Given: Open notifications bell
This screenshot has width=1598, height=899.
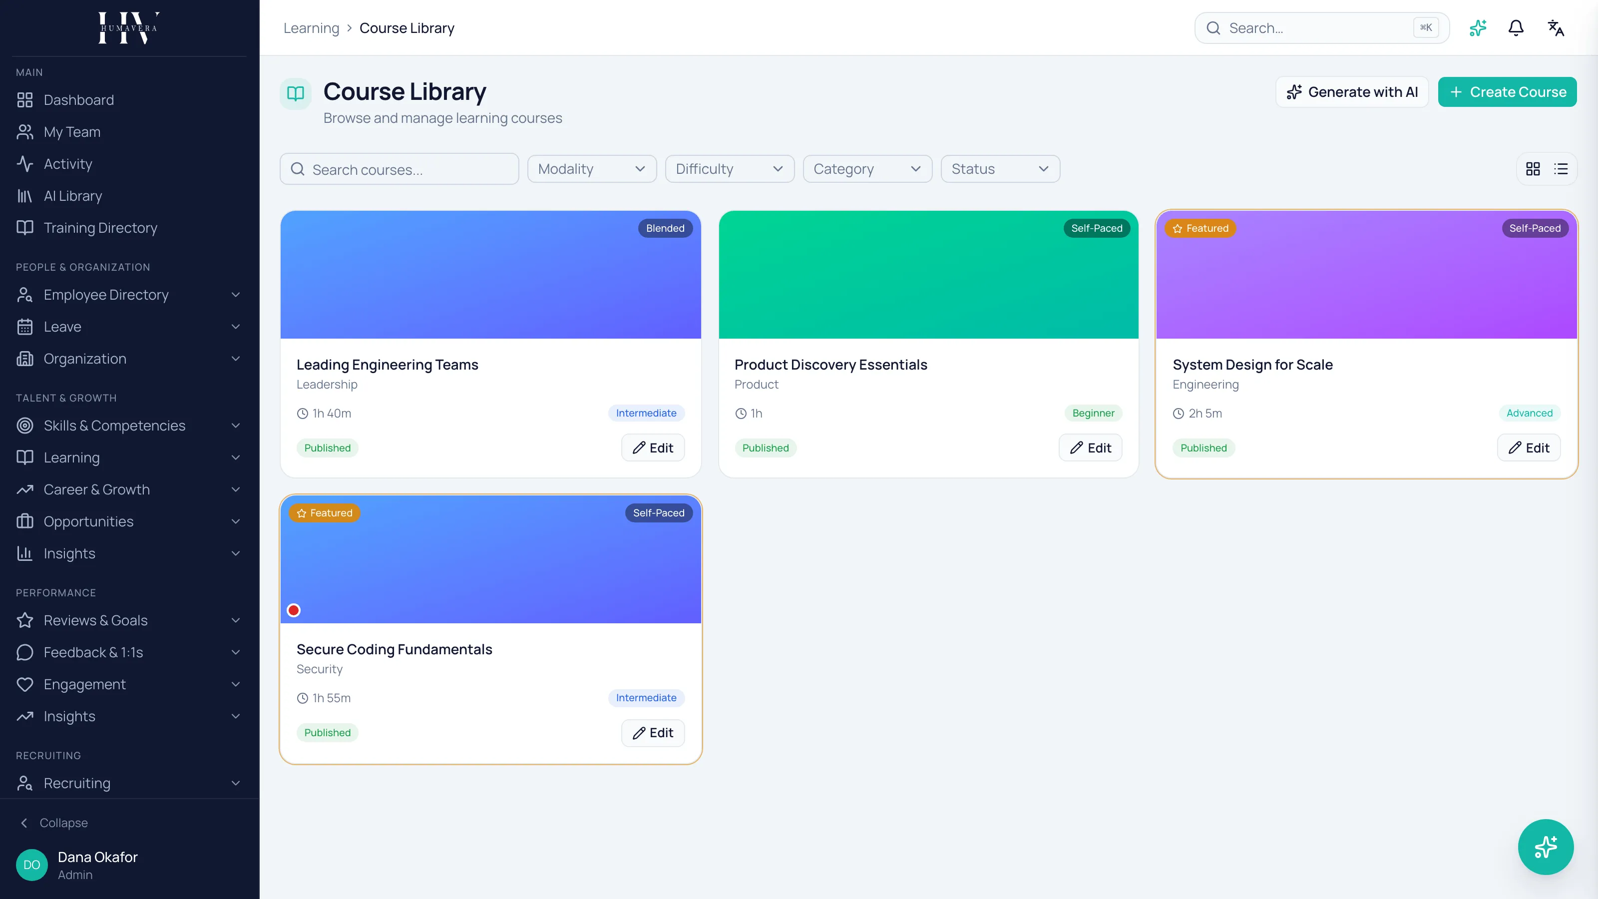Looking at the screenshot, I should [1516, 28].
